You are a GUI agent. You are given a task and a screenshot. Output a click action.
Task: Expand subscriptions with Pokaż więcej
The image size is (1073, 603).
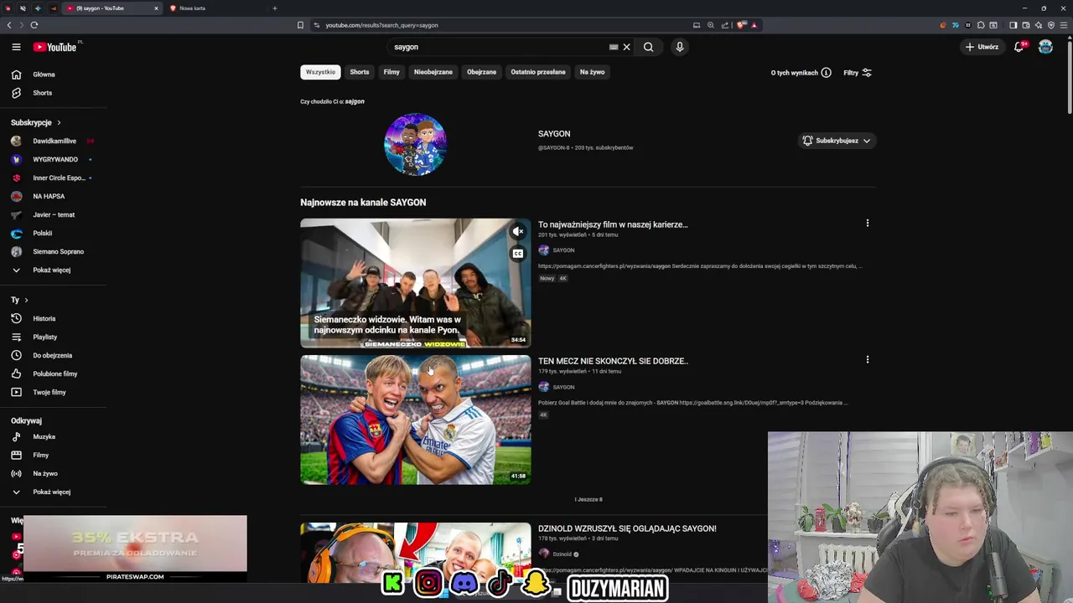pyautogui.click(x=52, y=270)
